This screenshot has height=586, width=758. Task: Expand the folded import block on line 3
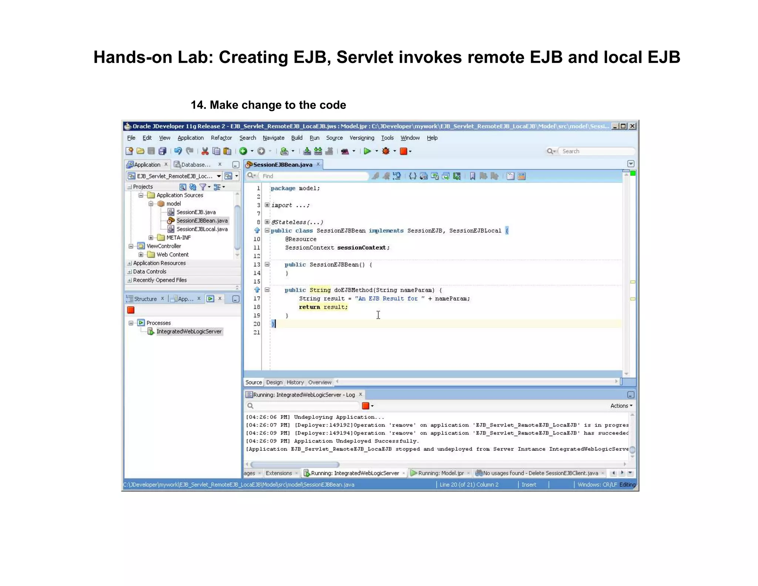click(267, 205)
